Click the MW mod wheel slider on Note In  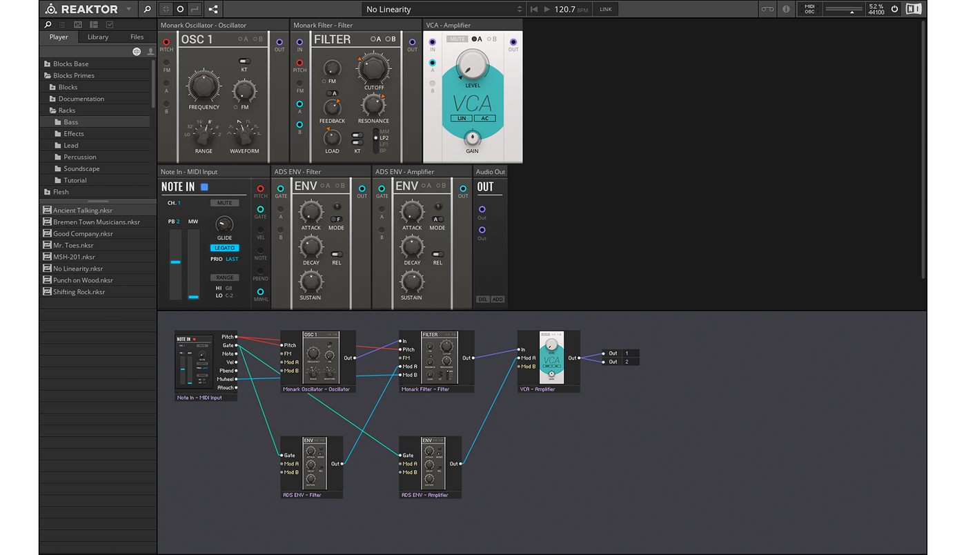[x=193, y=264]
